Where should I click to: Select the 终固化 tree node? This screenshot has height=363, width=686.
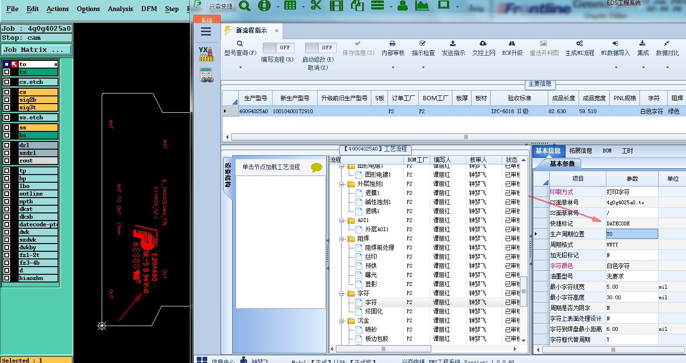point(374,311)
